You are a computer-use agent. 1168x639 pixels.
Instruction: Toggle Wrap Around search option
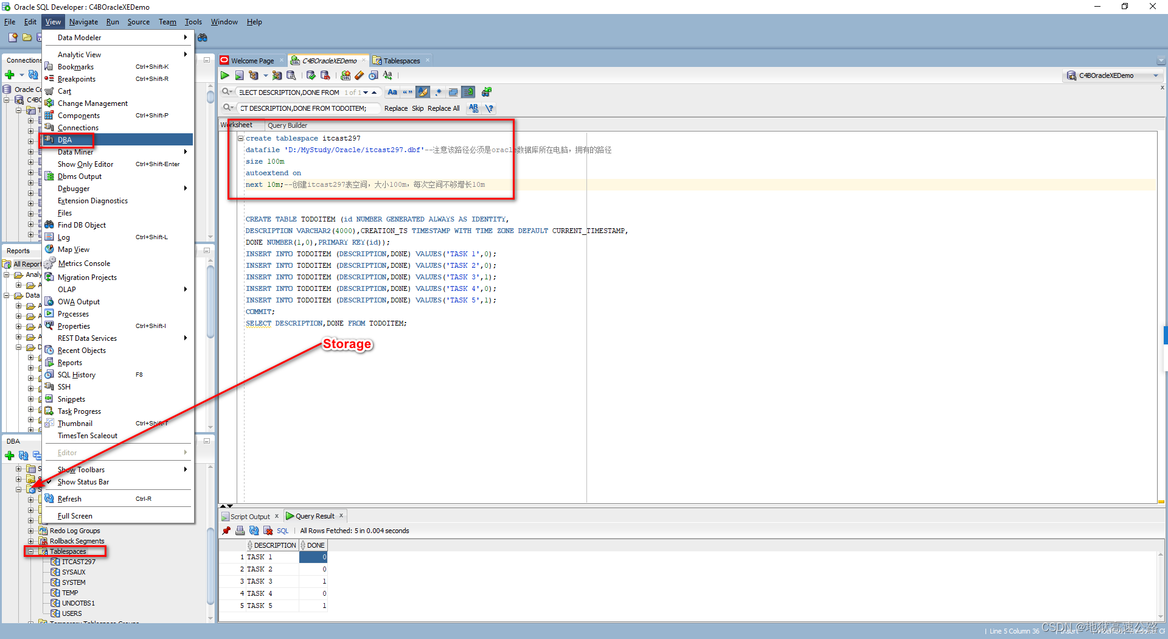(x=468, y=92)
